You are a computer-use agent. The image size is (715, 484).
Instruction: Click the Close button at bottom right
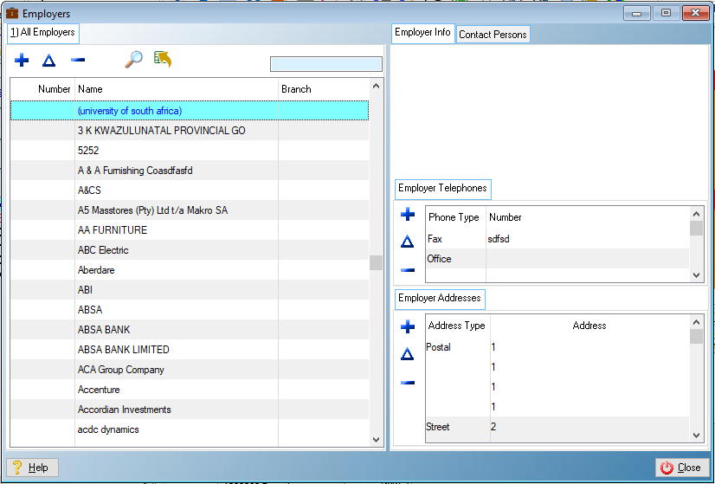pos(680,468)
